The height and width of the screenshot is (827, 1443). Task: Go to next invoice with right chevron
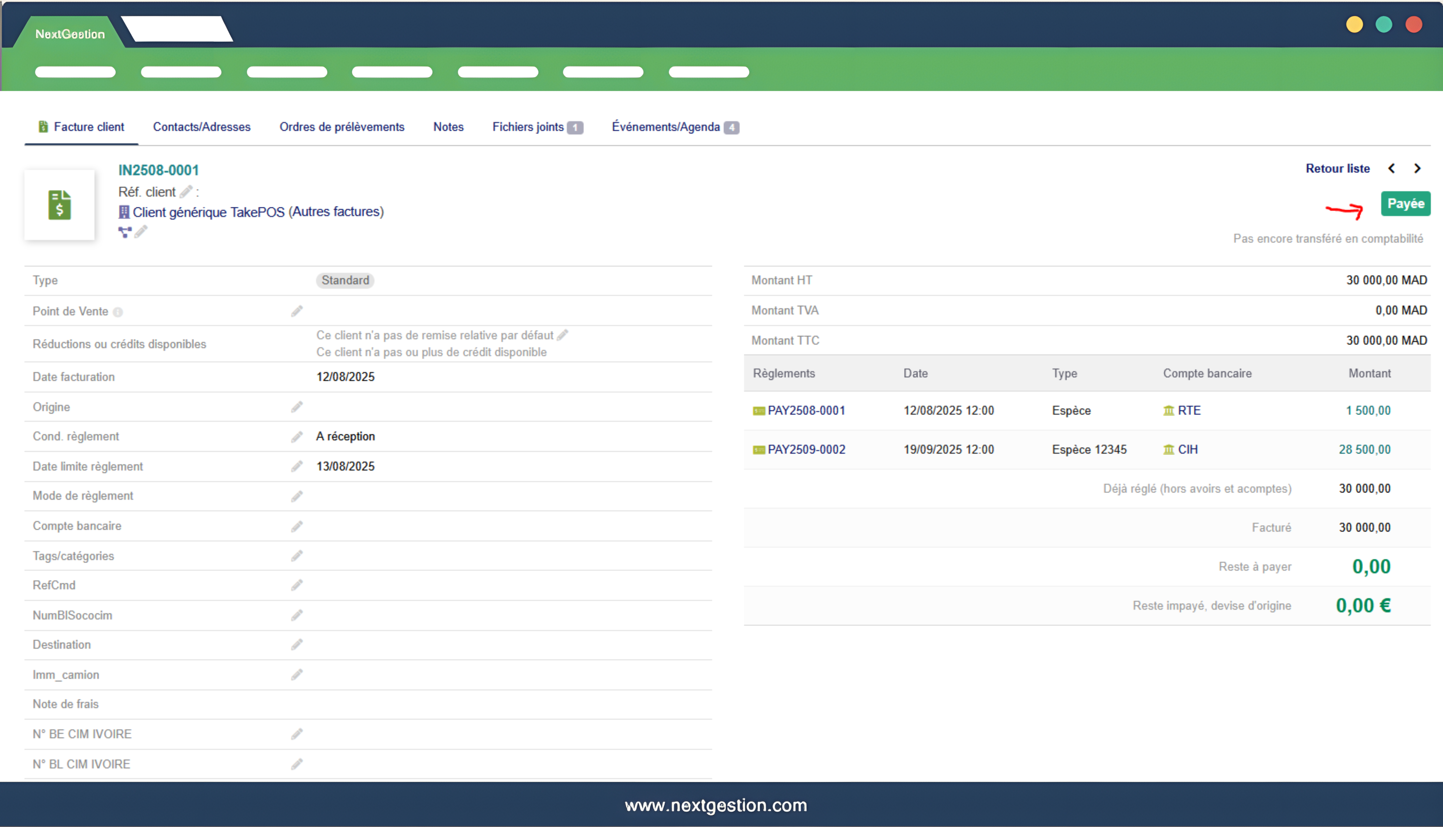[1417, 169]
